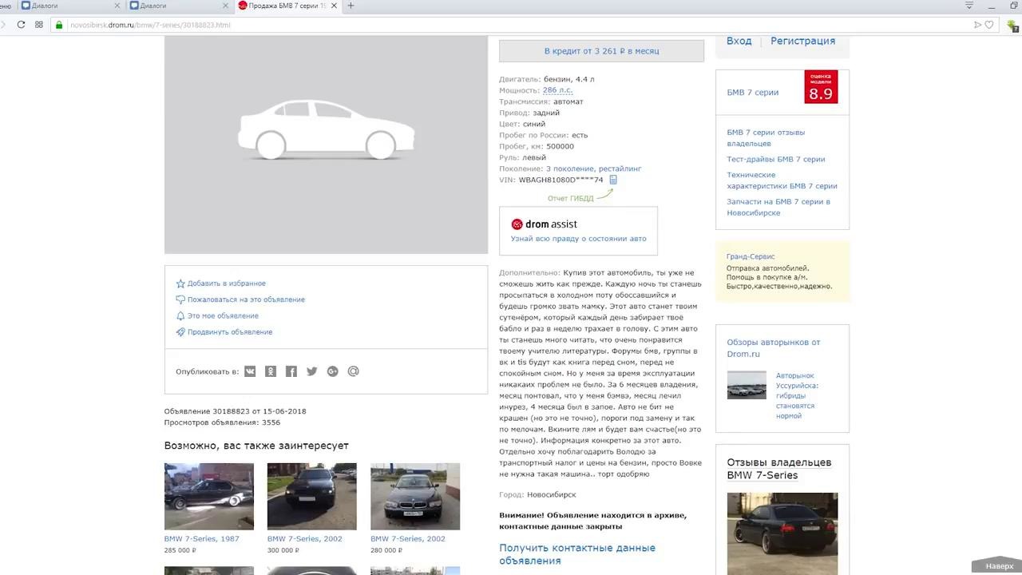The image size is (1022, 575).
Task: Open Тест-драйвы БМВ 7 серии link
Action: coord(776,159)
